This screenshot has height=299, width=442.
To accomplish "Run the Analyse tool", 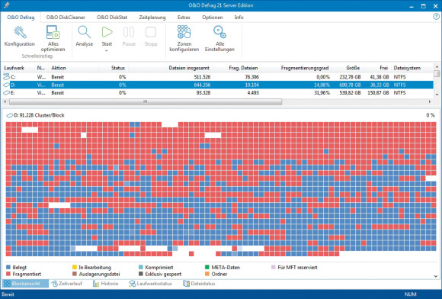I will (85, 36).
